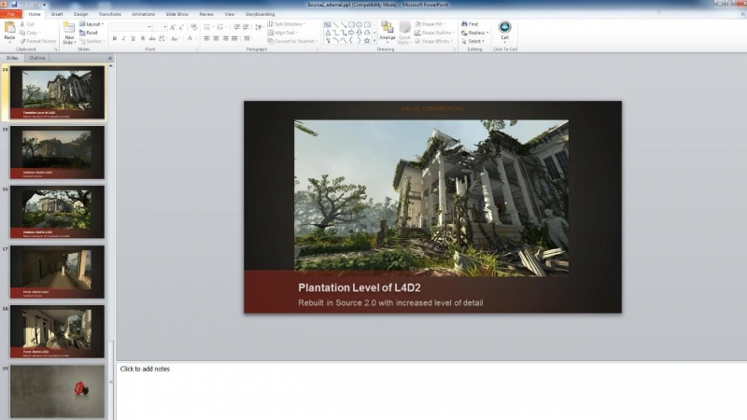Select the text box shape in gallery
The image size is (747, 420).
coord(328,25)
